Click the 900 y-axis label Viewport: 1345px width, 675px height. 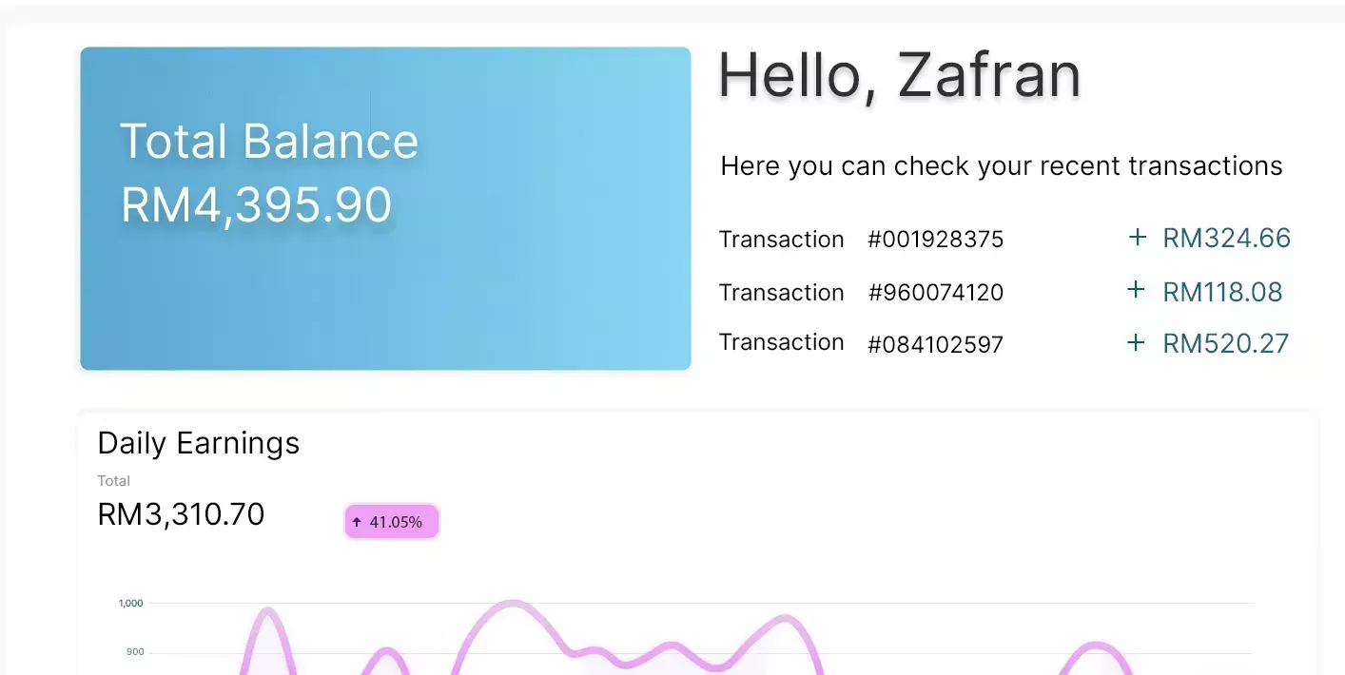134,652
